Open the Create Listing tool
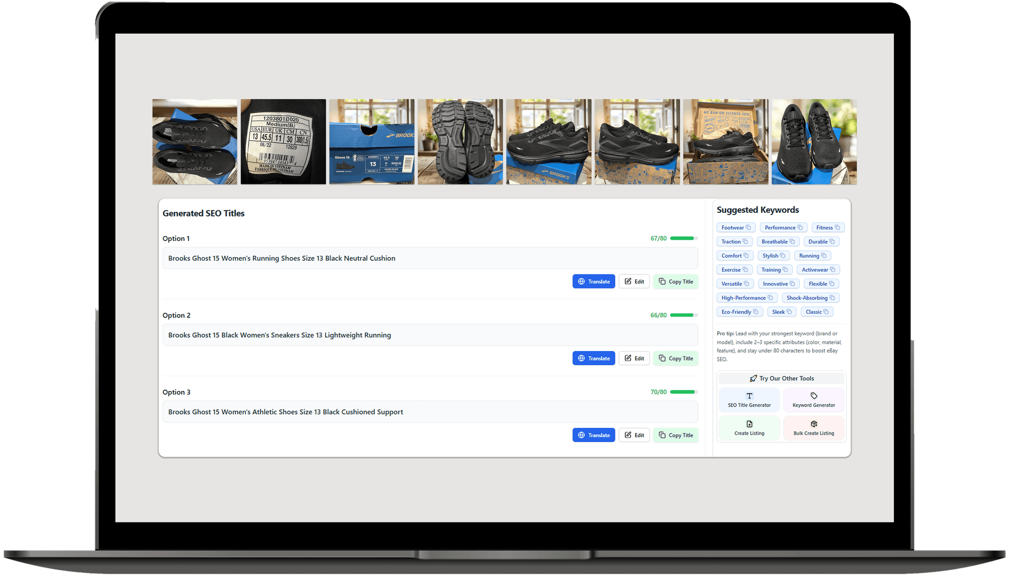The width and height of the screenshot is (1009, 576). click(749, 428)
